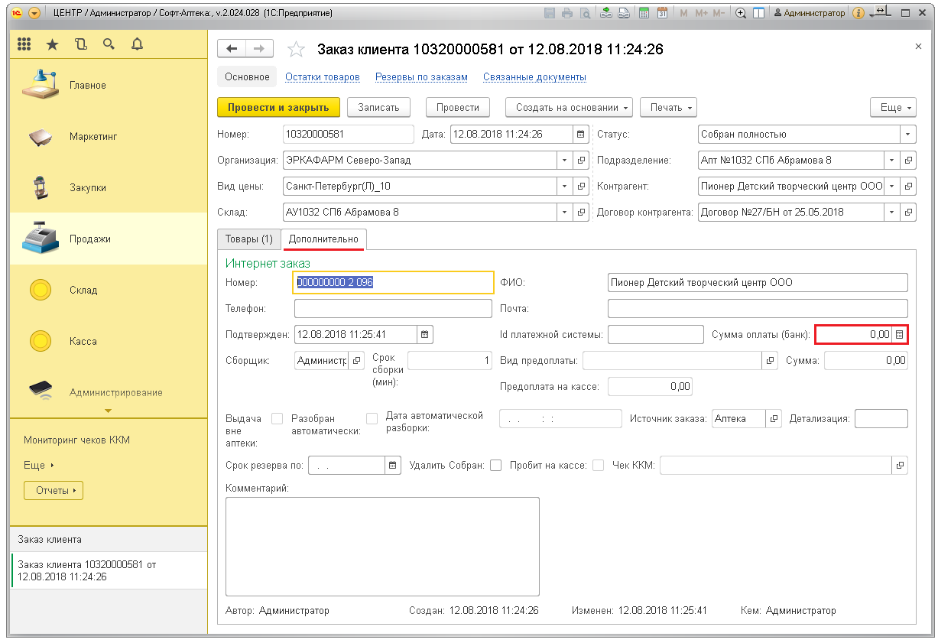938x643 pixels.
Task: Click the search magnifier icon
Action: pyautogui.click(x=109, y=44)
